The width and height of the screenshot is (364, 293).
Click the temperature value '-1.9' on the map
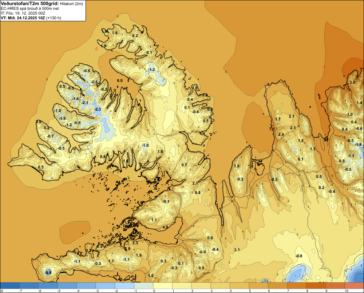pyautogui.click(x=62, y=118)
